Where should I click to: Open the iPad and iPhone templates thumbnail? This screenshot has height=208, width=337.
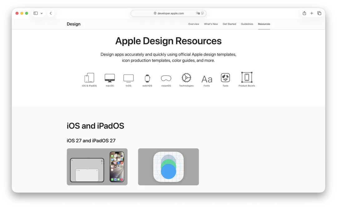click(x=97, y=167)
